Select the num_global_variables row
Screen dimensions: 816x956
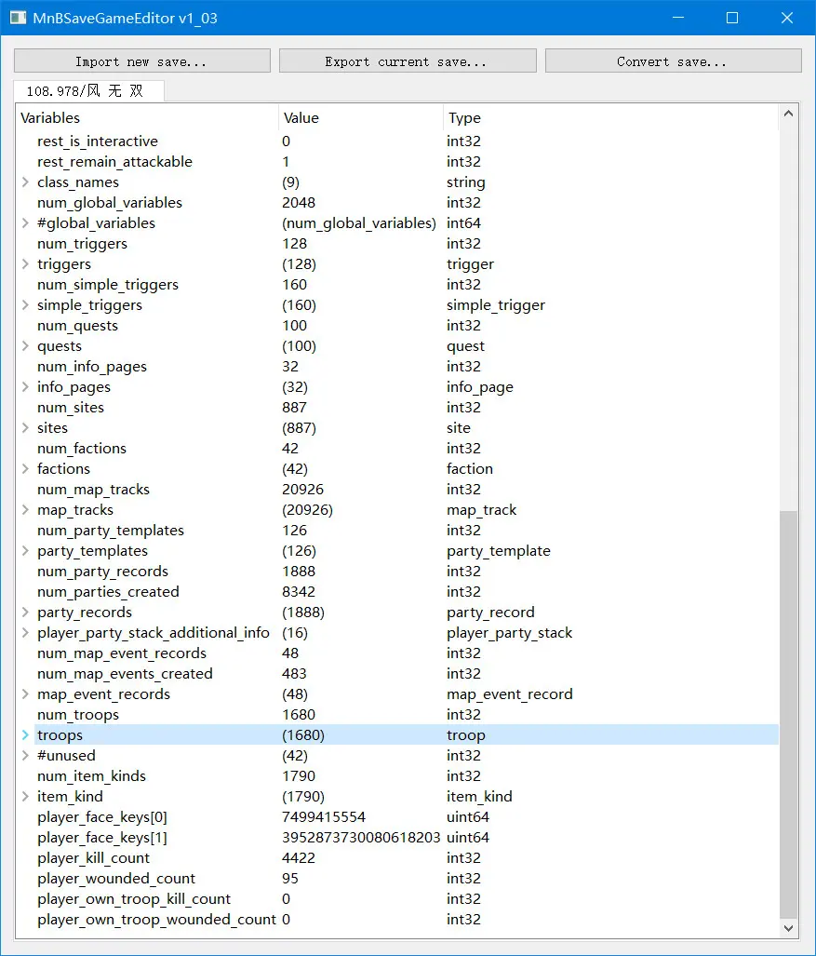click(397, 202)
